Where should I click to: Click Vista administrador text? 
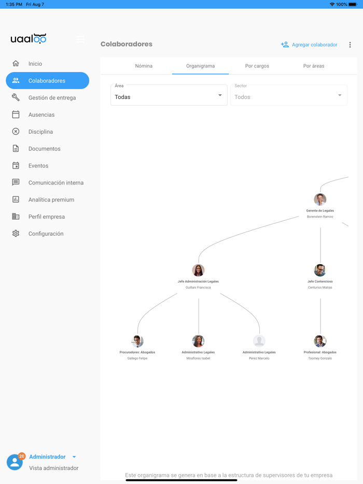click(x=54, y=468)
